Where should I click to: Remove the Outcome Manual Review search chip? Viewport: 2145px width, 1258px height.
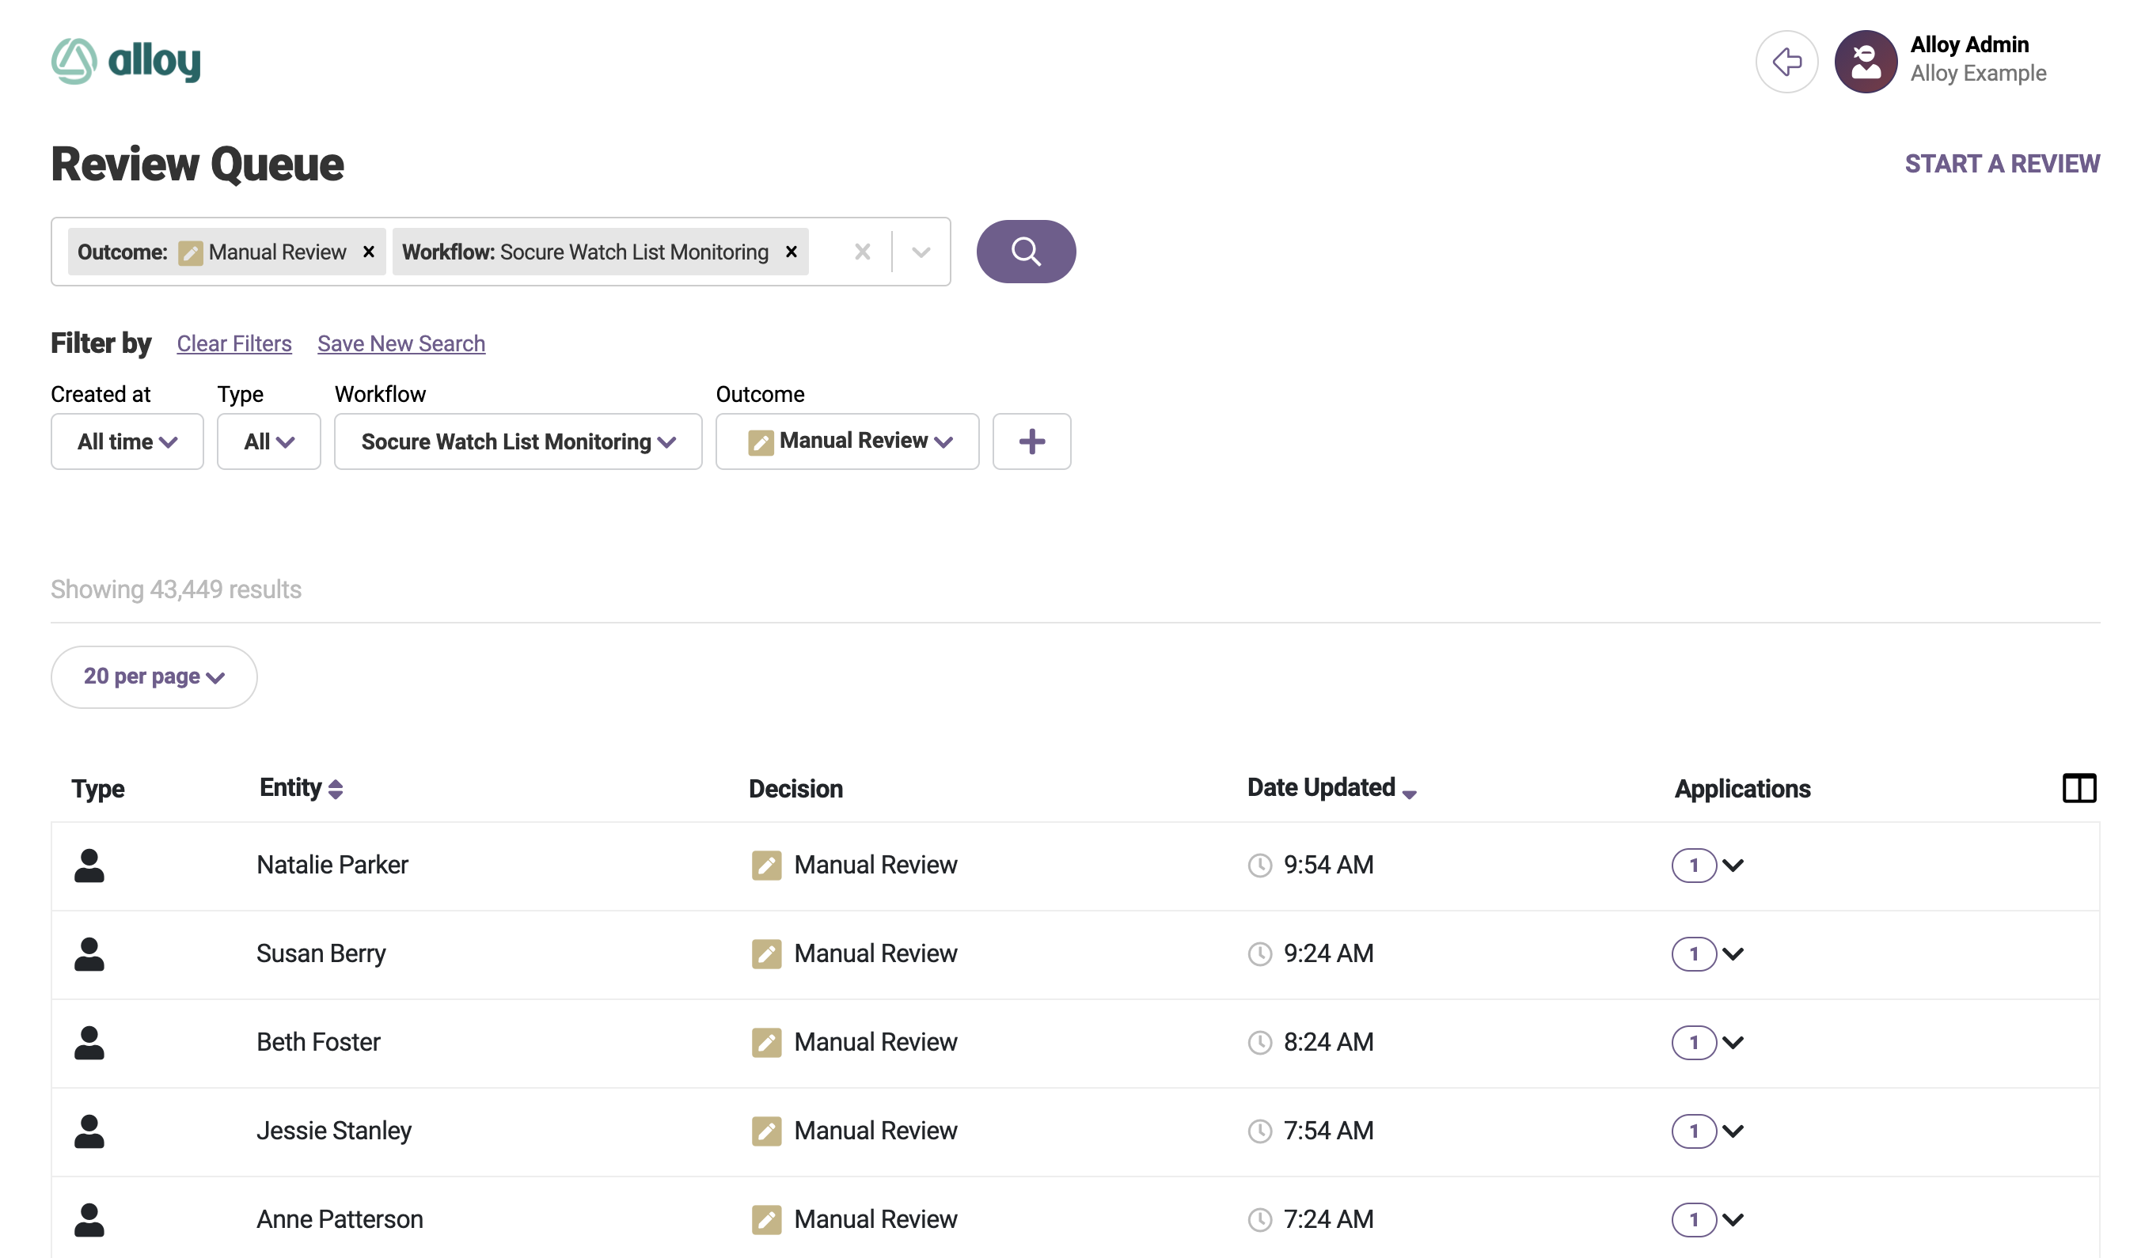coord(369,252)
